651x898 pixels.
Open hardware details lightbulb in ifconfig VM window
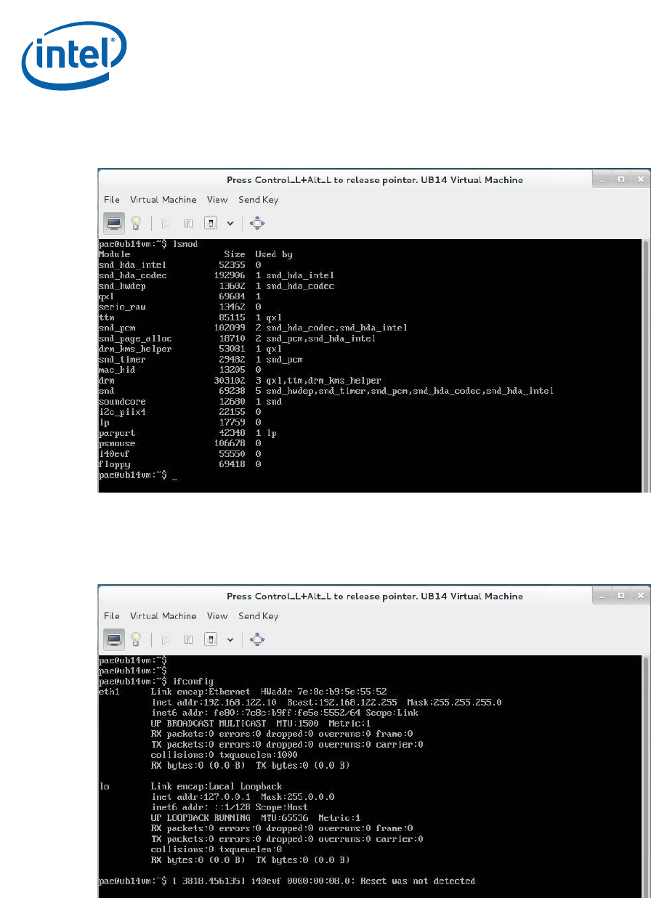(x=135, y=639)
